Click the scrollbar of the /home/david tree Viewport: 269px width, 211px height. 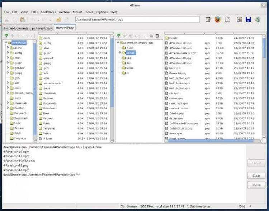(35, 91)
